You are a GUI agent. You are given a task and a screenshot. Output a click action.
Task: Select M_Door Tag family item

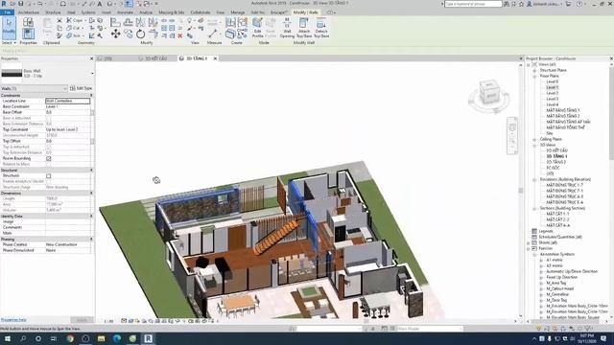coord(556,300)
